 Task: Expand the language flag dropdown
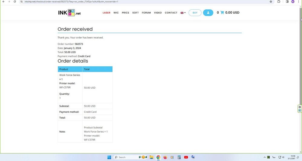coord(183,13)
